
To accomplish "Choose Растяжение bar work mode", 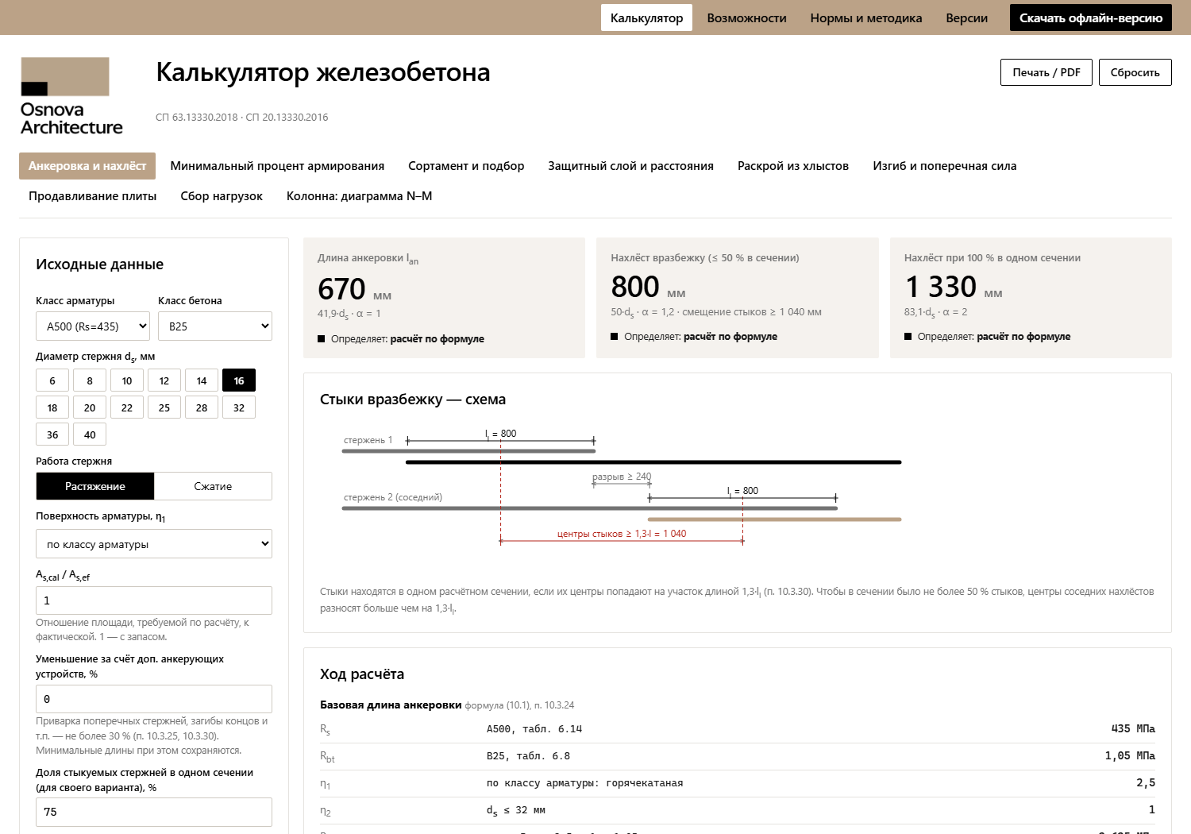I will (95, 486).
